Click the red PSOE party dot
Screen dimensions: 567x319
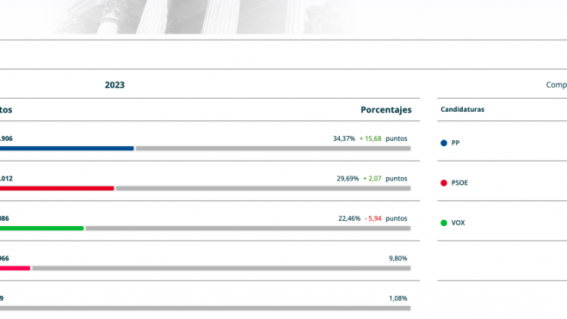click(444, 183)
